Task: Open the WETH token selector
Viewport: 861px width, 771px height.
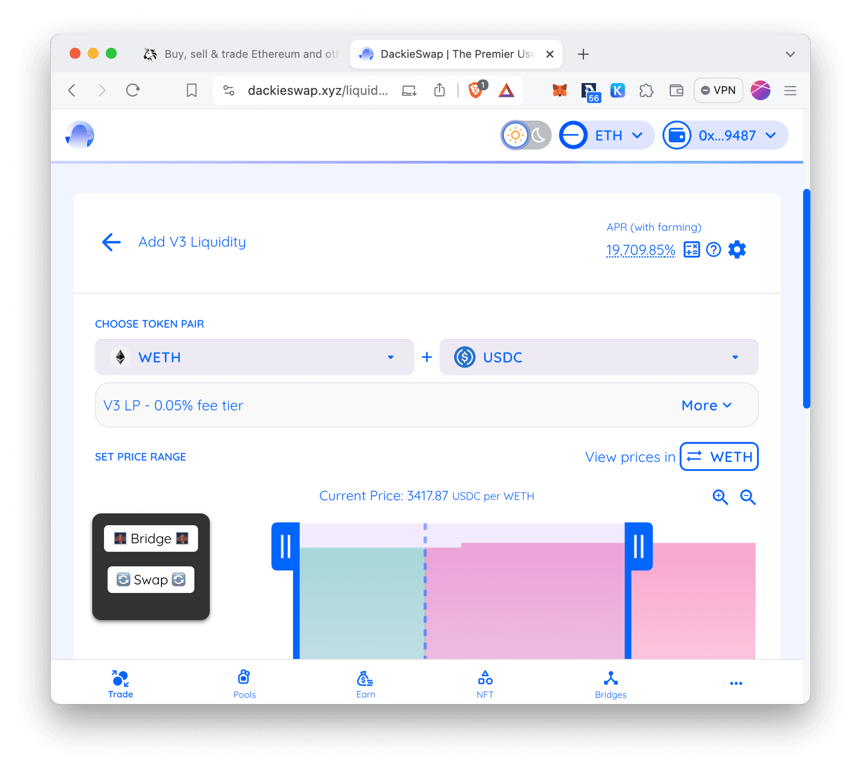Action: 255,357
